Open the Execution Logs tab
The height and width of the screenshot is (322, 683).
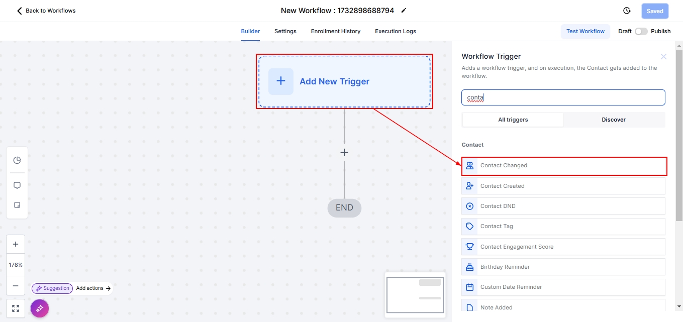tap(395, 31)
